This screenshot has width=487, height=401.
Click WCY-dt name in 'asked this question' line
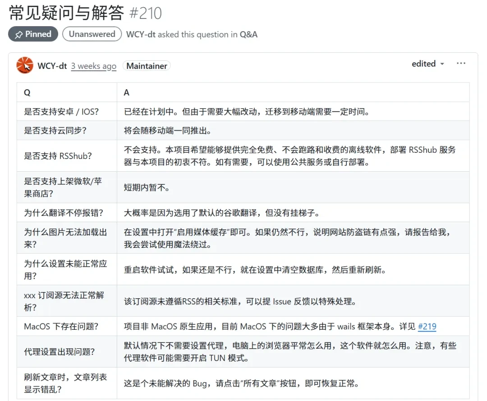pos(141,34)
